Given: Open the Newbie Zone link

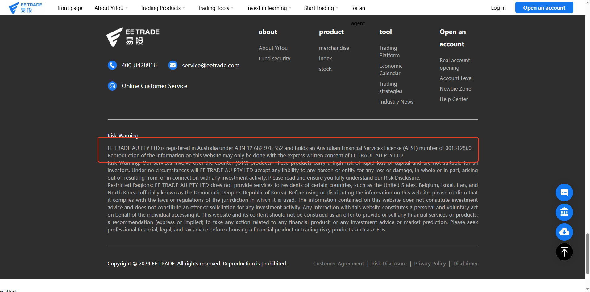Looking at the screenshot, I should tap(455, 89).
